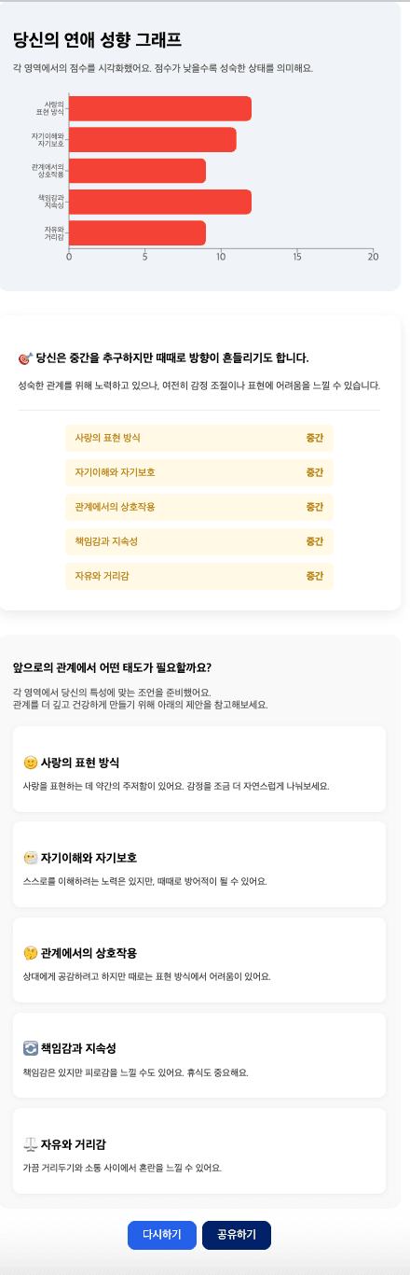Click the emoji next to 자기이해와 자기보호 advice
Viewport: 410px width, 1275px height.
pyautogui.click(x=30, y=858)
